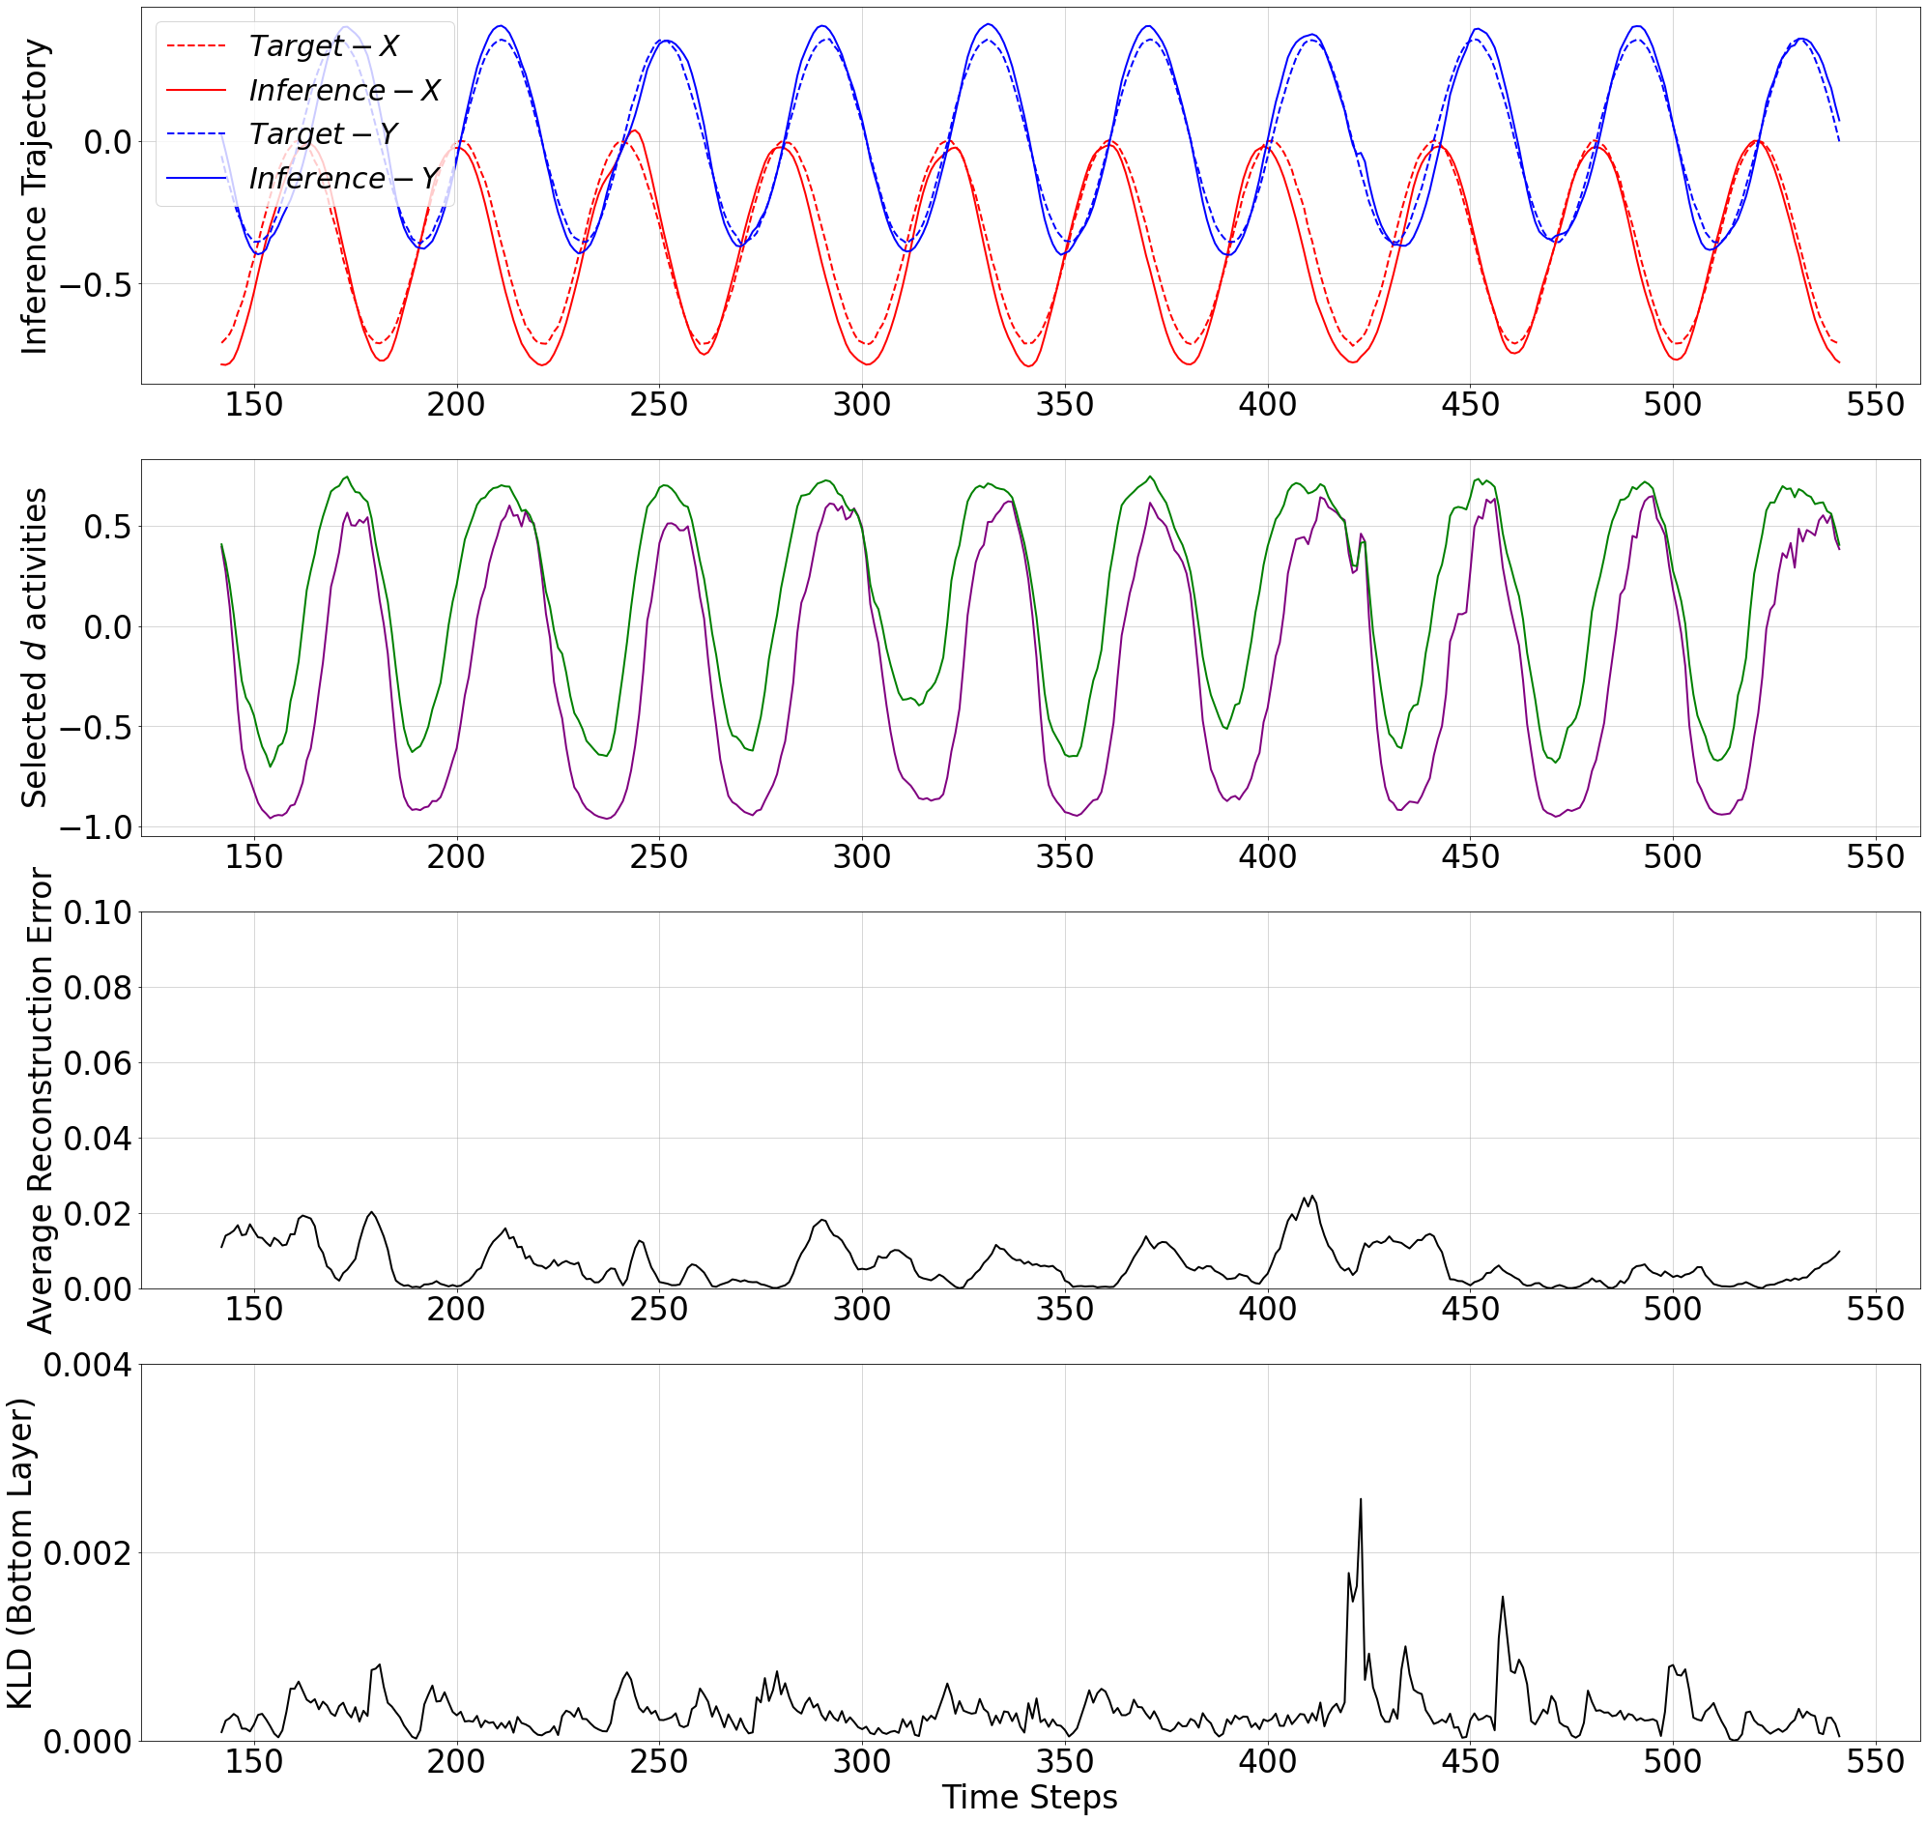Click the tallest KLD spike peak
Viewport: 1927px width, 1822px height.
1360,1499
